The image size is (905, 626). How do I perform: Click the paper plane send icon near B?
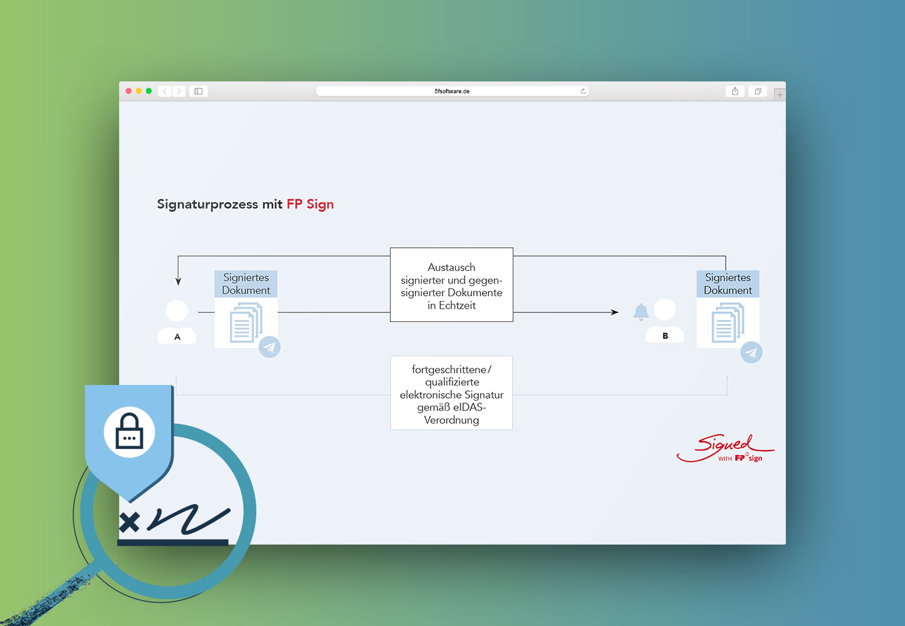point(751,352)
